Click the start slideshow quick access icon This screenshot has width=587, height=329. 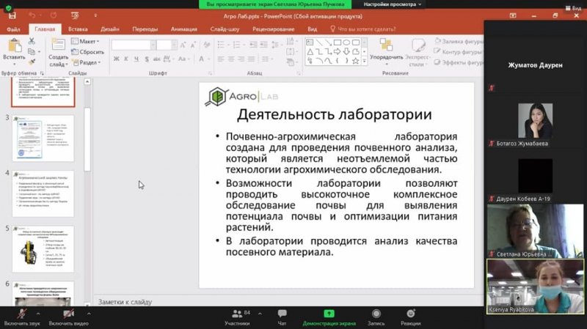[75, 15]
